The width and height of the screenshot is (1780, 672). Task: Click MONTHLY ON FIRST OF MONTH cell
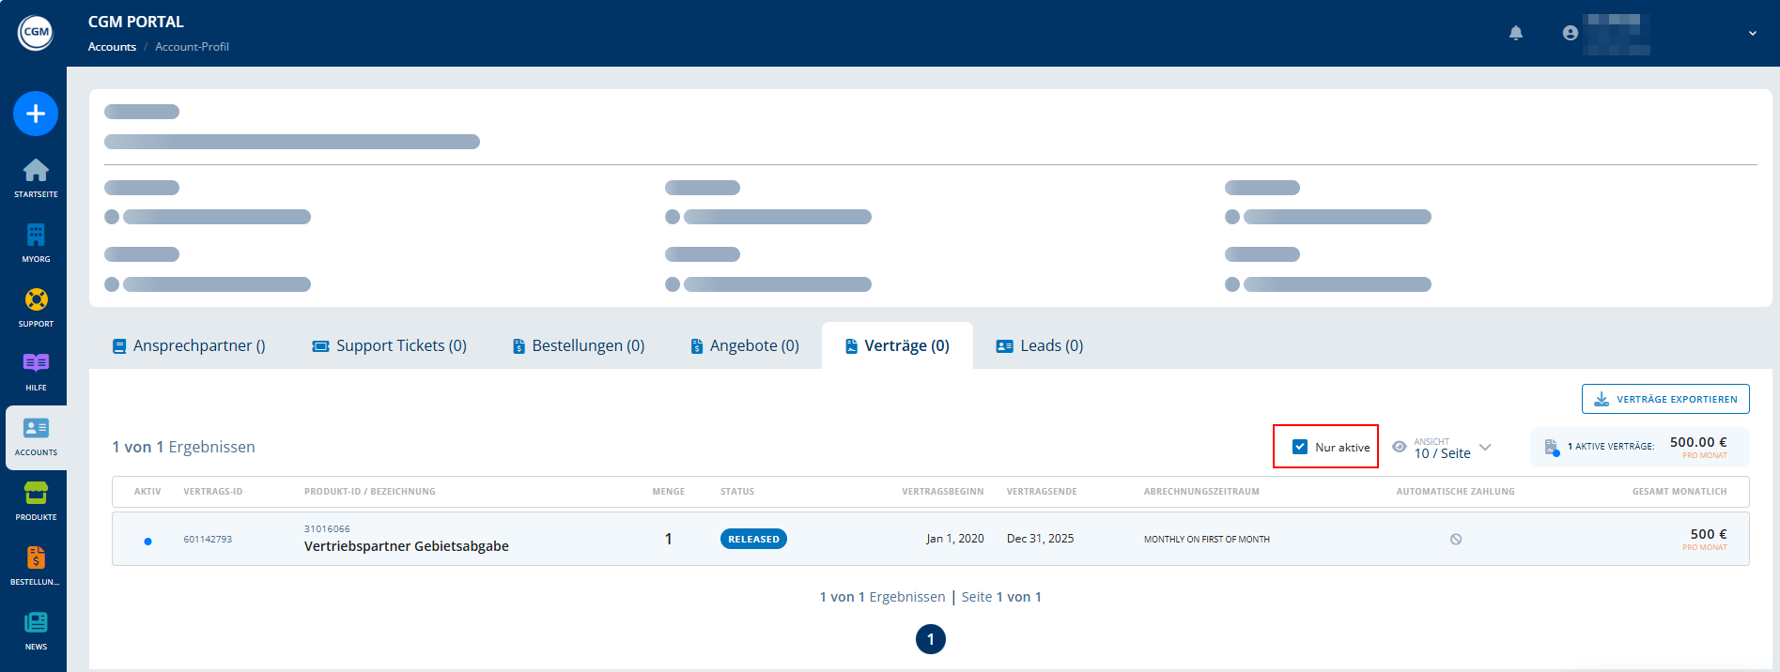coord(1207,540)
